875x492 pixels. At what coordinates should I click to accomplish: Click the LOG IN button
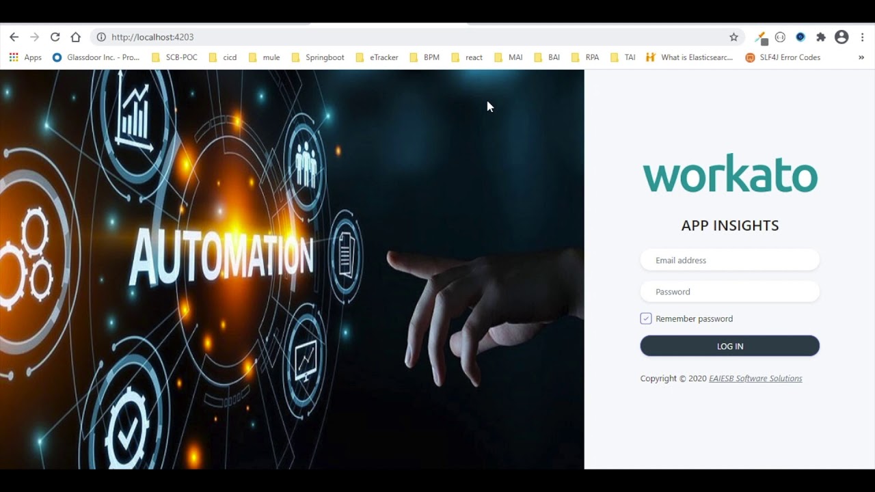tap(729, 346)
